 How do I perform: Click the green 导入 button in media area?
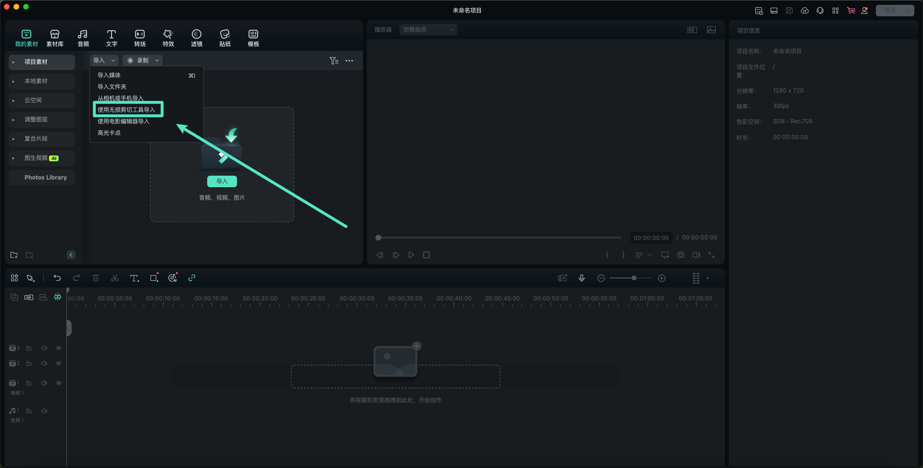222,181
